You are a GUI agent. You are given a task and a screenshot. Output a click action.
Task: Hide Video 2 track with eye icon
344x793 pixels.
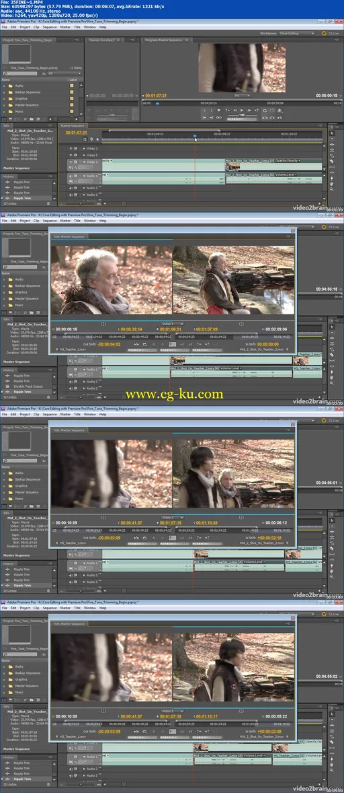tap(71, 156)
